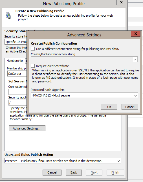Viewport: 143px width, 182px height.
Task: Click Cancel in the publishing wizard
Action: coord(52,172)
